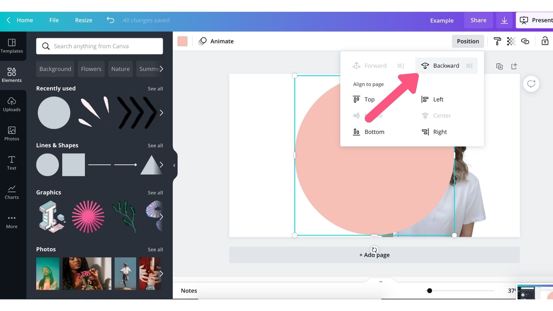Toggle the Left alignment option
The width and height of the screenshot is (553, 311).
point(438,99)
